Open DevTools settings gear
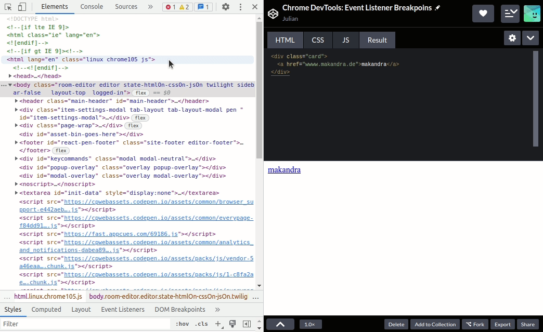Screen dimensions: 543x332 coord(225,7)
